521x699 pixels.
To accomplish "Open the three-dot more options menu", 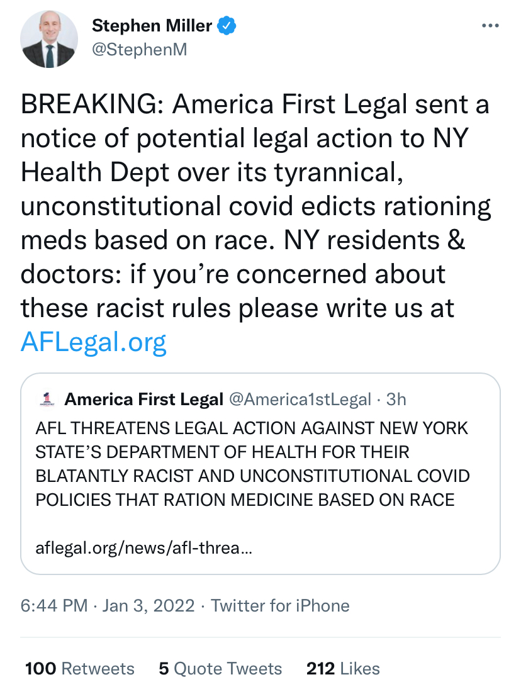I will pos(490,26).
